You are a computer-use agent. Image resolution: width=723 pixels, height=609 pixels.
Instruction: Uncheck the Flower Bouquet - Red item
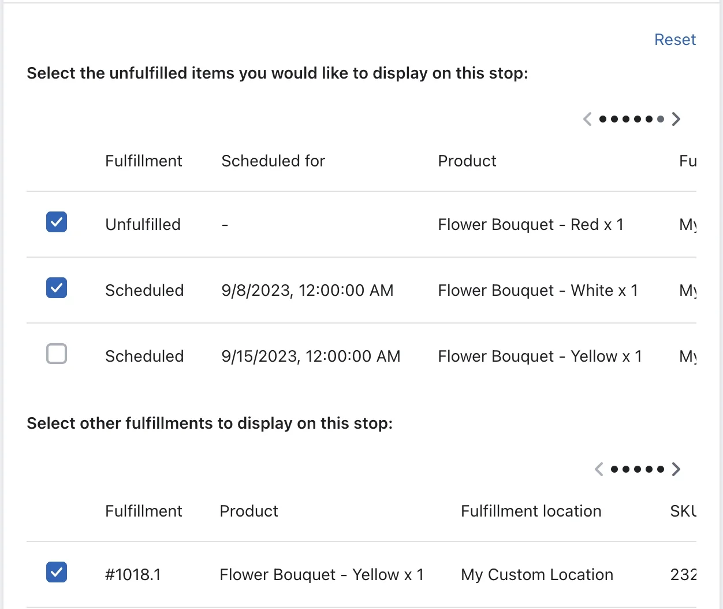57,222
